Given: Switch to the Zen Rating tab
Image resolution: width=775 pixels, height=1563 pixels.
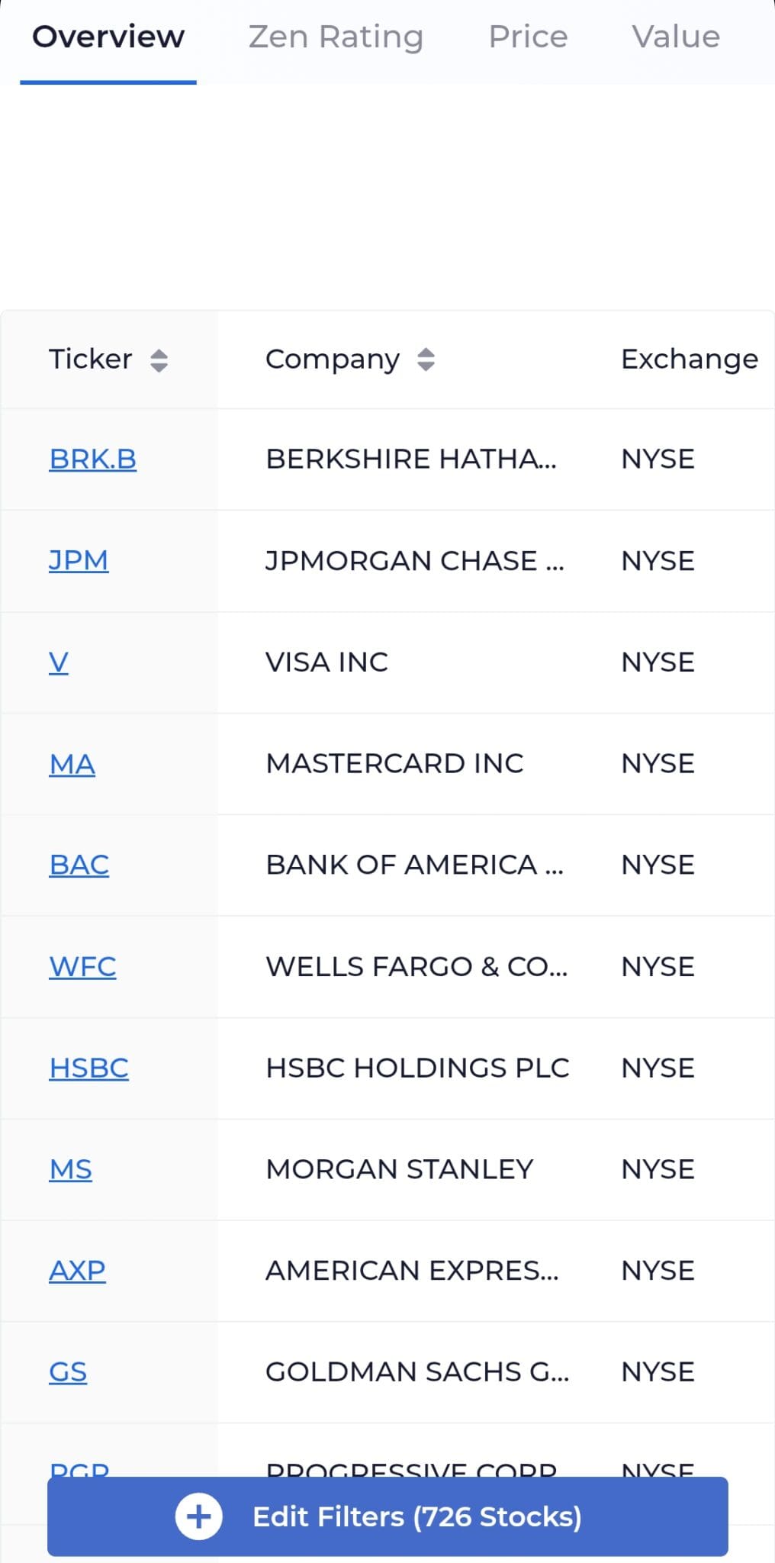Looking at the screenshot, I should click(336, 36).
